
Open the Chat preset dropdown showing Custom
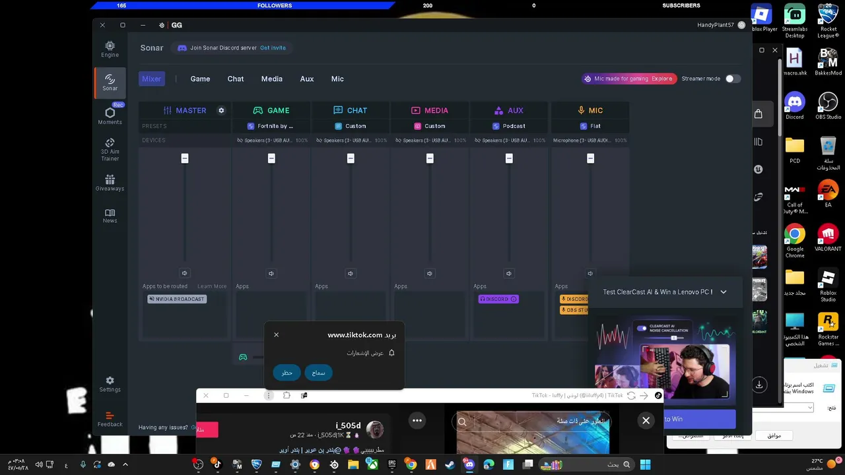350,126
